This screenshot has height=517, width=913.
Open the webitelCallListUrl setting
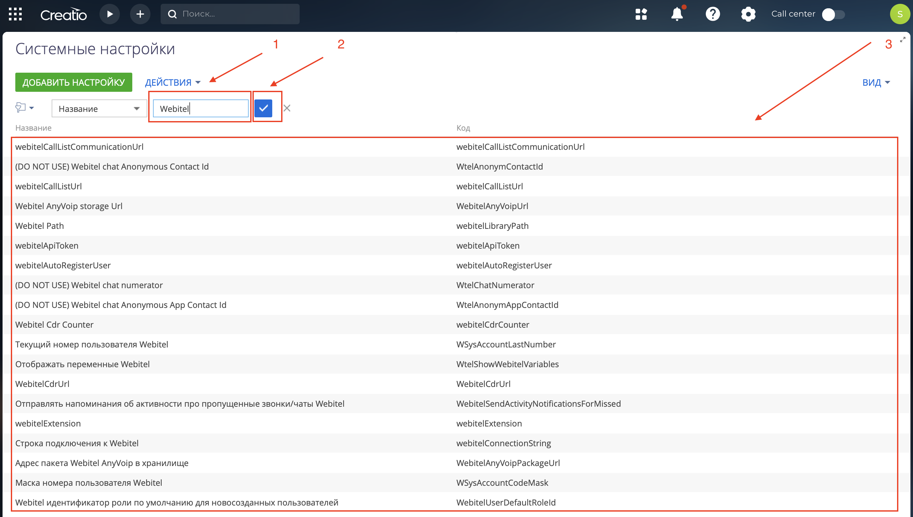48,186
